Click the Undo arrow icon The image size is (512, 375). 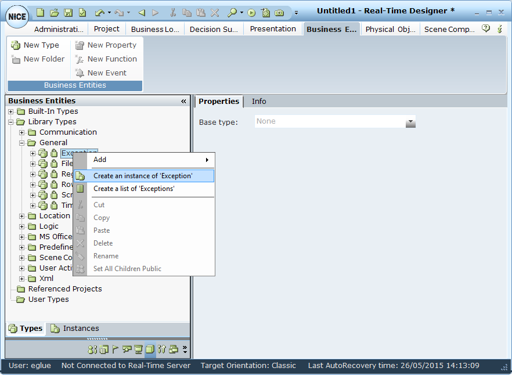click(99, 12)
